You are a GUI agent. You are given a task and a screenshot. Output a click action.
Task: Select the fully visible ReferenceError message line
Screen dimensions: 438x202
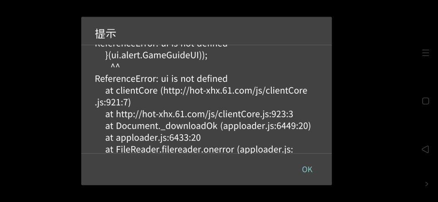pos(161,79)
